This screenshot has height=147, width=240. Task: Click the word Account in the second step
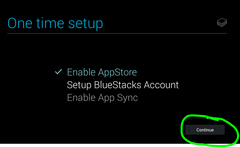161,85
